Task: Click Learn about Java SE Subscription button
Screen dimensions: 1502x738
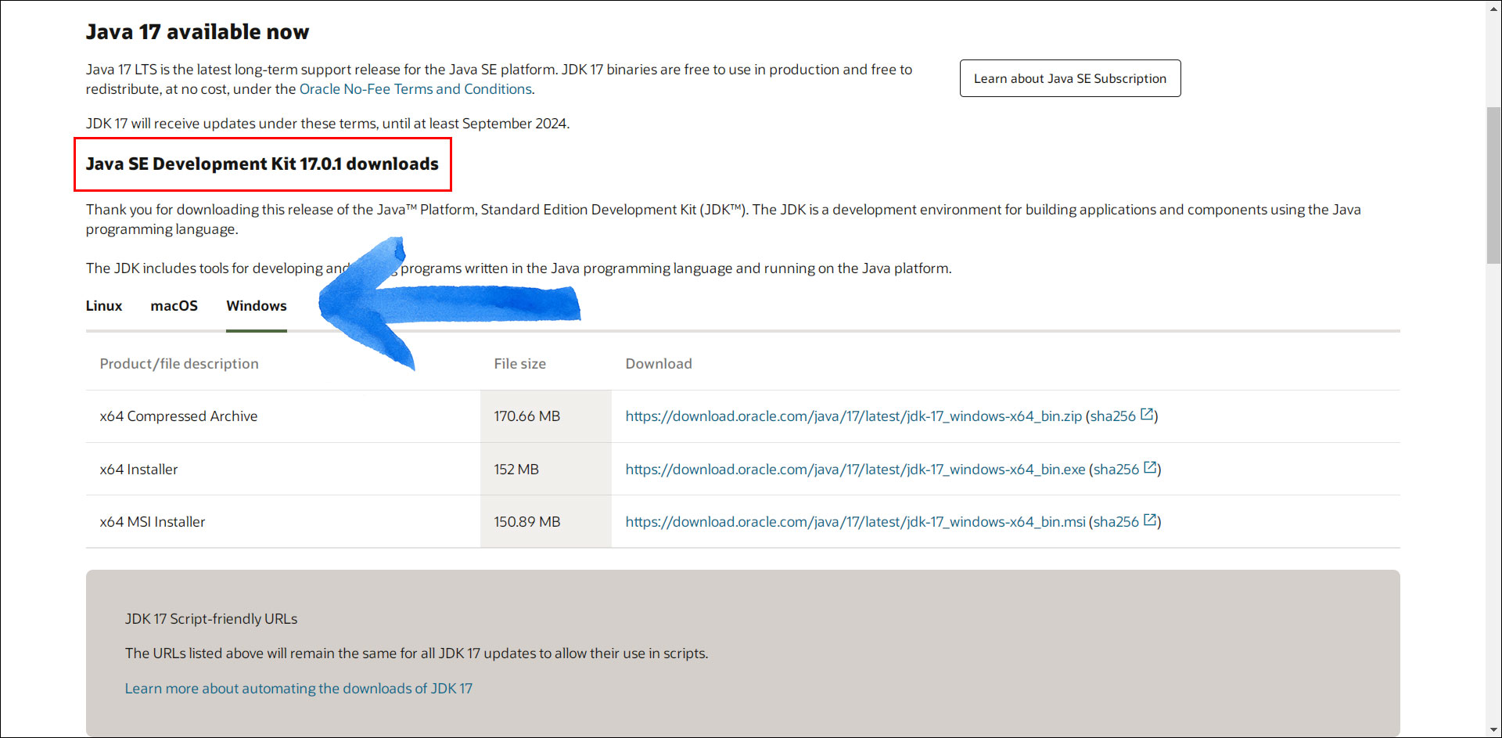Action: 1070,78
